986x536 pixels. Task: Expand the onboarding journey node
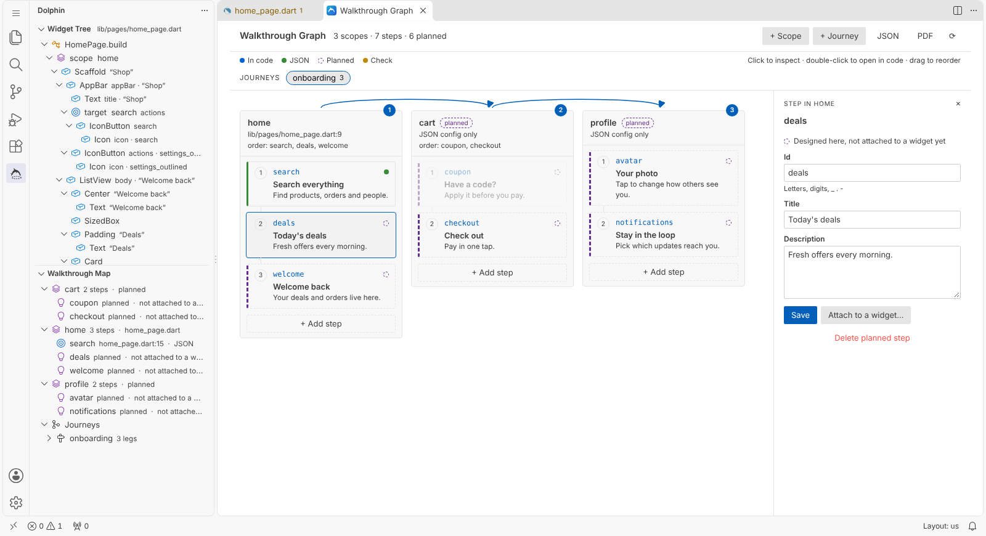[x=49, y=439]
